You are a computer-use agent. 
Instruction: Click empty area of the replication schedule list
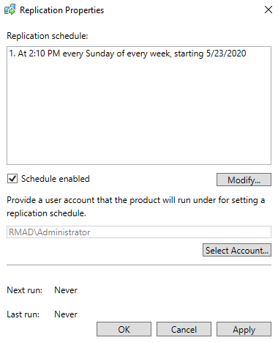pyautogui.click(x=139, y=112)
